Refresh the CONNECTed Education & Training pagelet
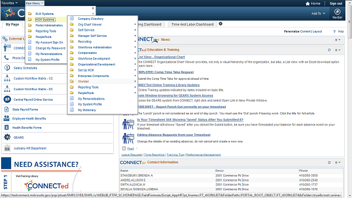Viewport: 352px width, 198px height. [329, 50]
